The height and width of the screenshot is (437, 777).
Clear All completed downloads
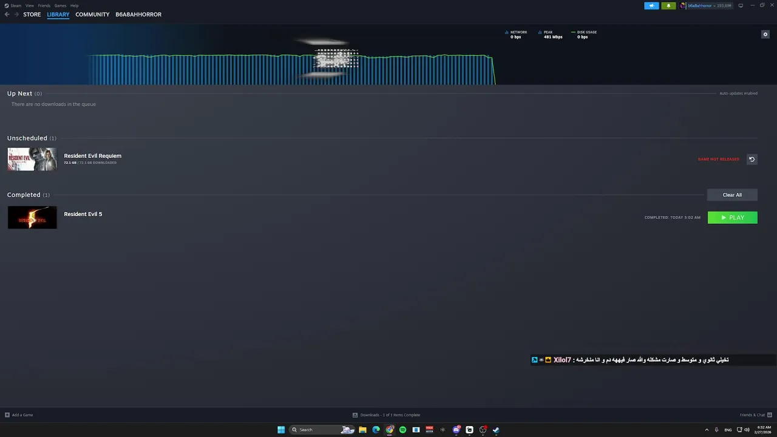(x=732, y=195)
